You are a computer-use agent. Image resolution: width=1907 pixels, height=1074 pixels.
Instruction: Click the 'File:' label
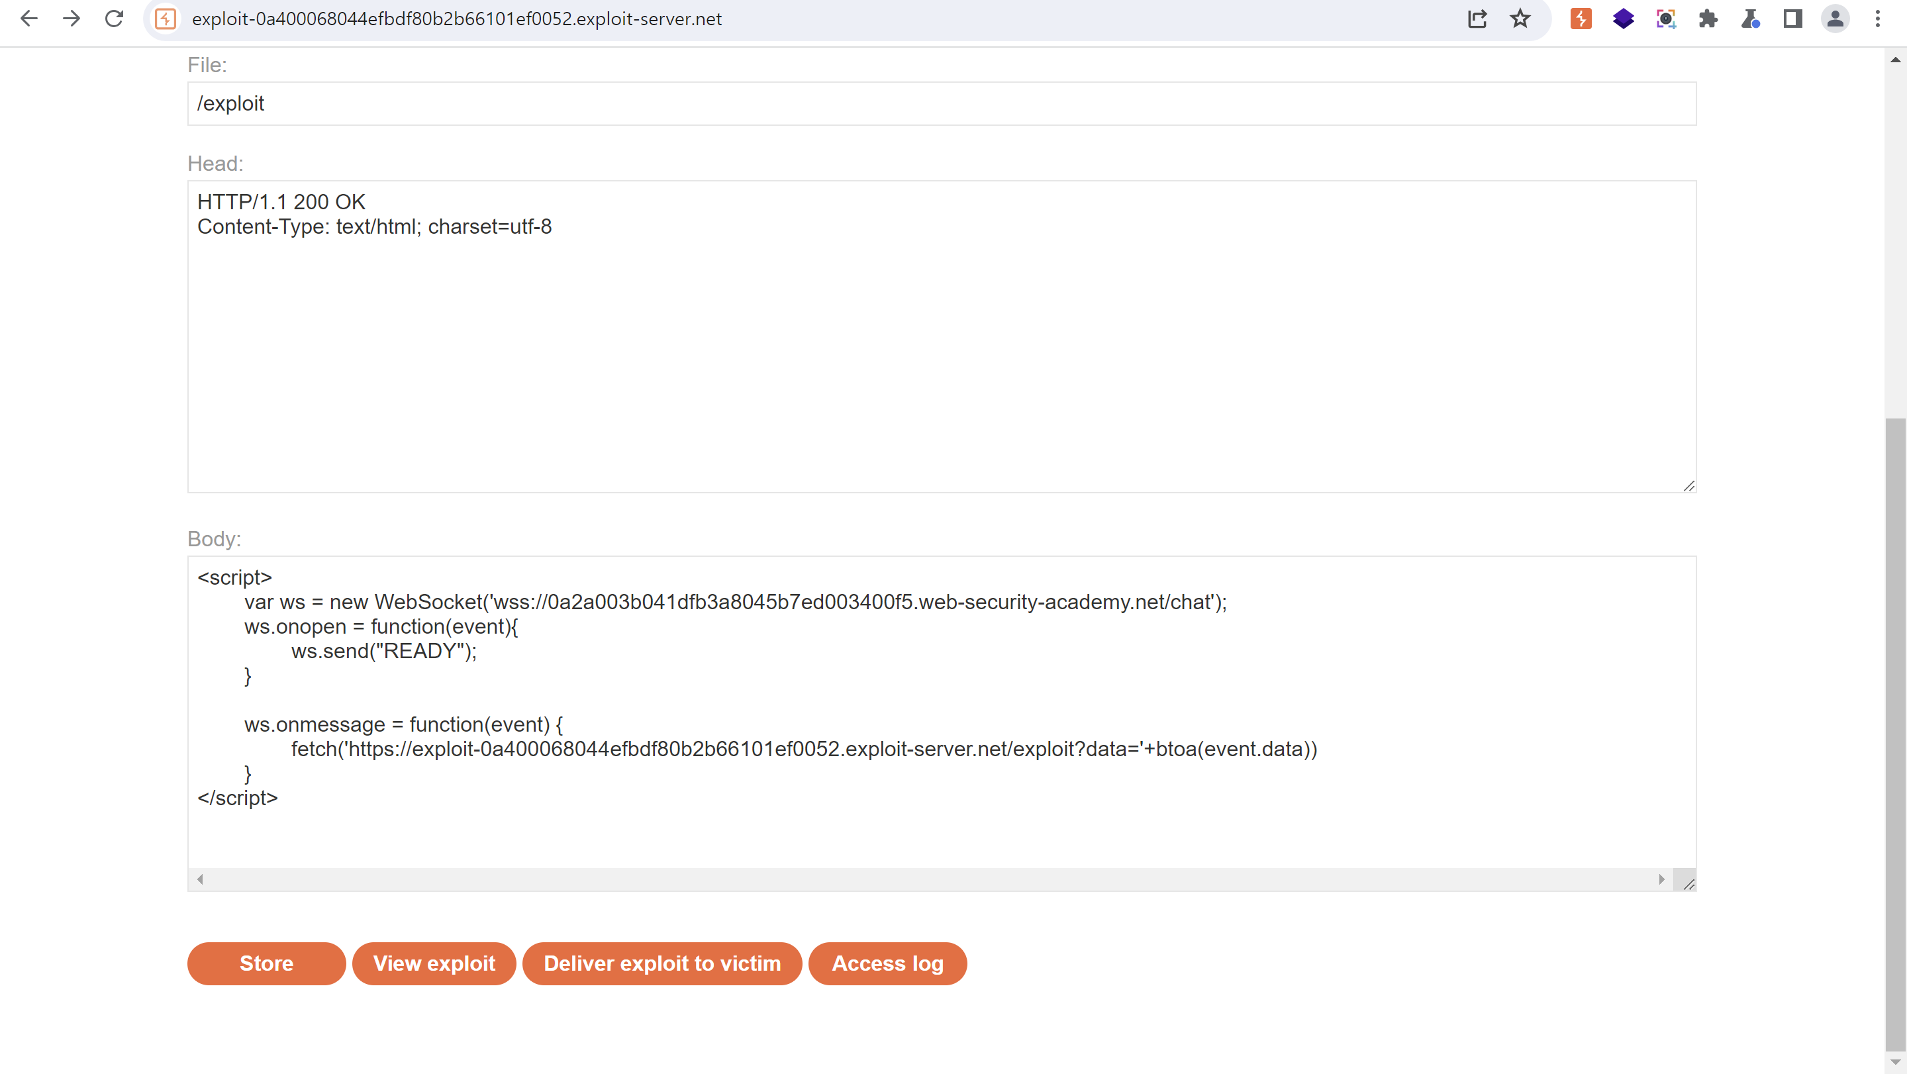pyautogui.click(x=207, y=65)
